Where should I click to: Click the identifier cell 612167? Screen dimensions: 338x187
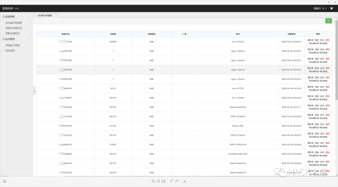[x=113, y=126]
